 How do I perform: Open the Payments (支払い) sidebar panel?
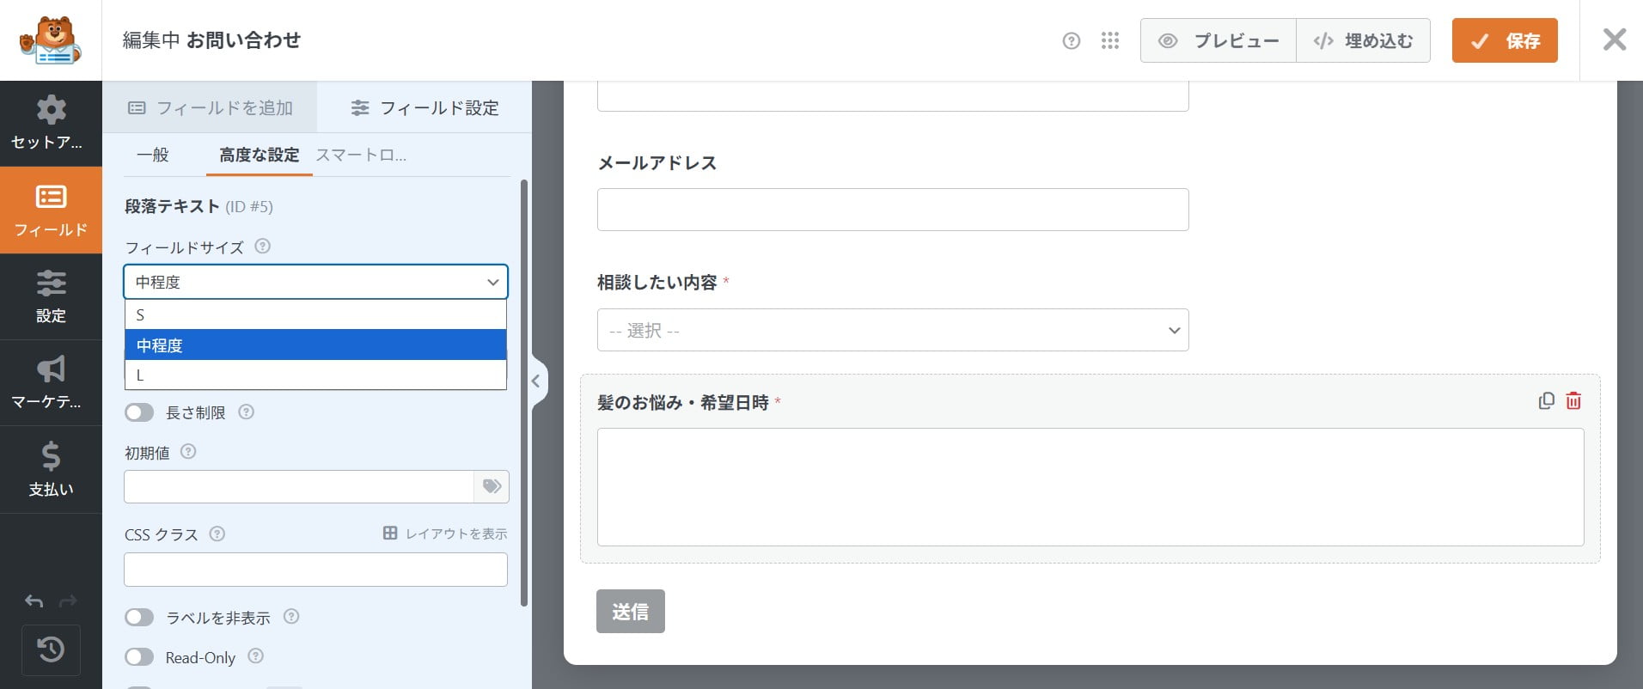pyautogui.click(x=51, y=470)
